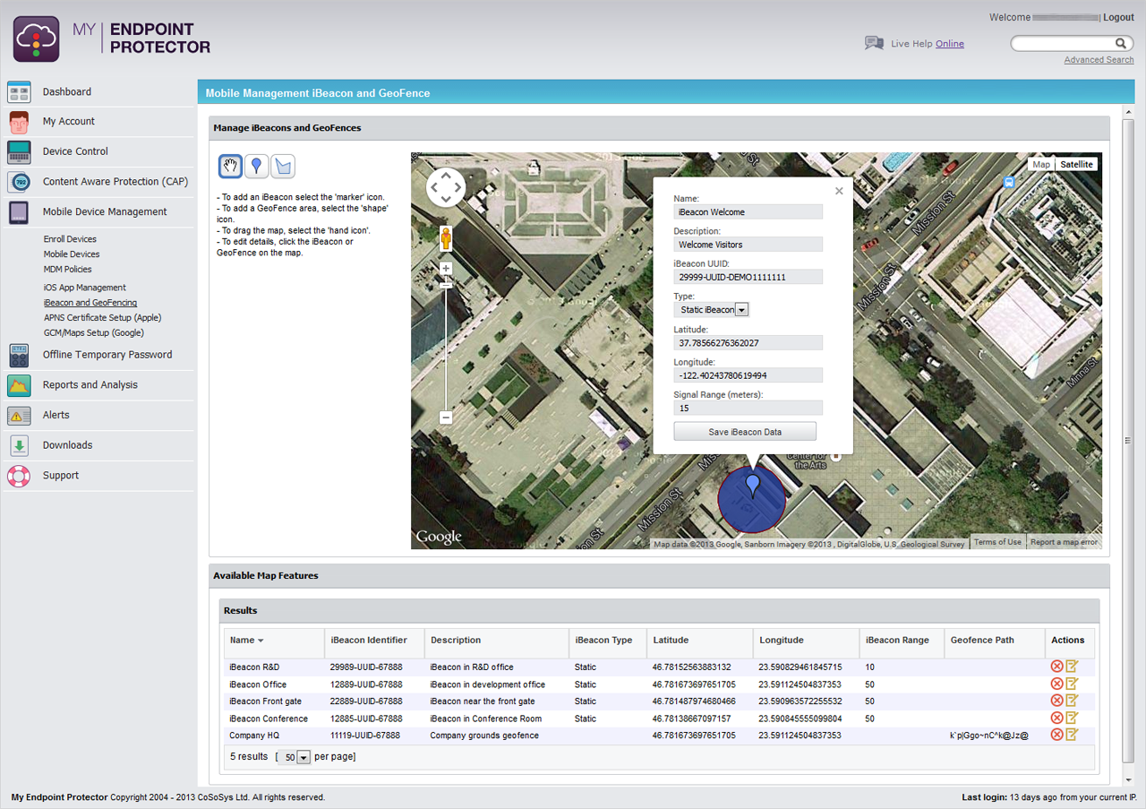Open iOS App Management submenu item
The height and width of the screenshot is (809, 1146).
pyautogui.click(x=85, y=288)
